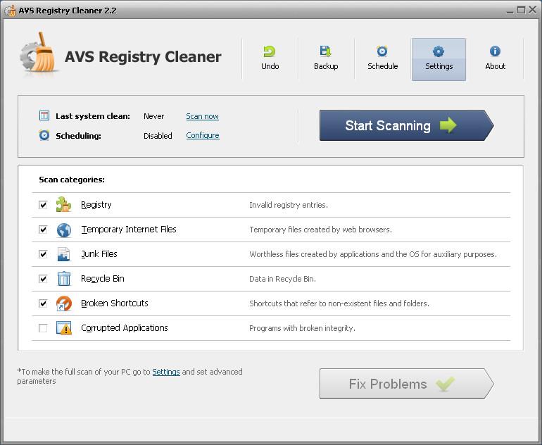Uncheck the Recycle Bin checkbox
542x445 pixels.
pos(43,279)
